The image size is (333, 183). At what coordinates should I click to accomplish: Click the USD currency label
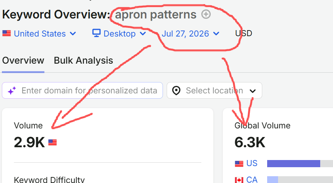click(243, 34)
